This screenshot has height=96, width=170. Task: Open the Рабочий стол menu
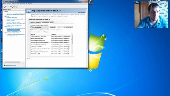[x=15, y=4]
